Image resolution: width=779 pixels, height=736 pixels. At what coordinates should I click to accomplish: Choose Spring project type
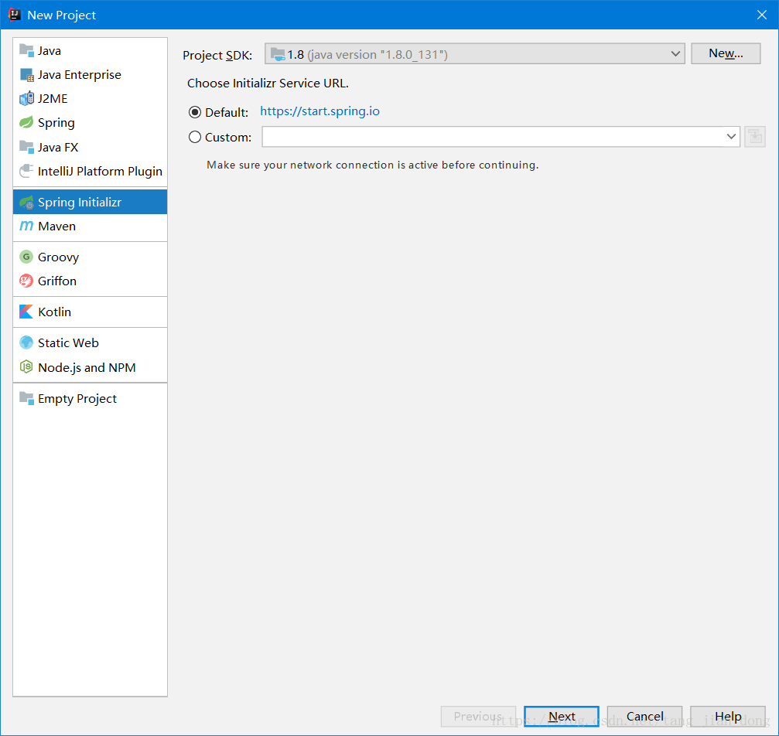point(90,123)
